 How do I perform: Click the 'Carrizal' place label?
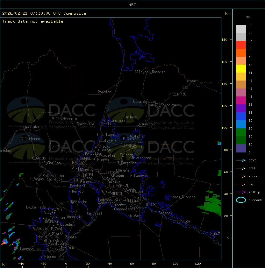(94, 213)
